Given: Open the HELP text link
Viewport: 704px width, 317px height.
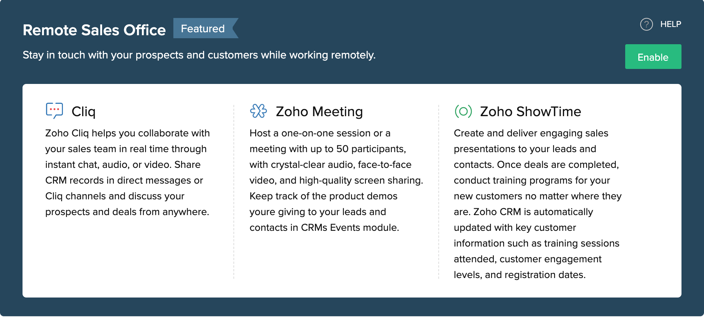Looking at the screenshot, I should click(671, 24).
